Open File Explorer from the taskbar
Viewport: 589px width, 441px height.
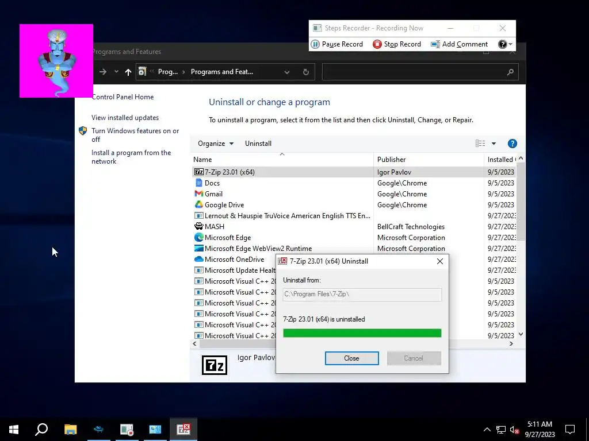click(x=70, y=430)
